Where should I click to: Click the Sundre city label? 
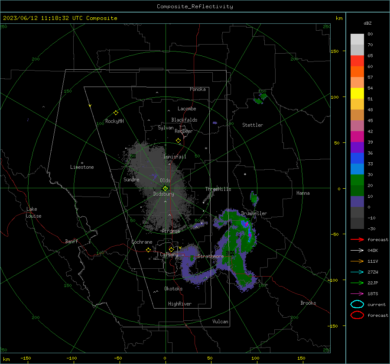click(131, 179)
